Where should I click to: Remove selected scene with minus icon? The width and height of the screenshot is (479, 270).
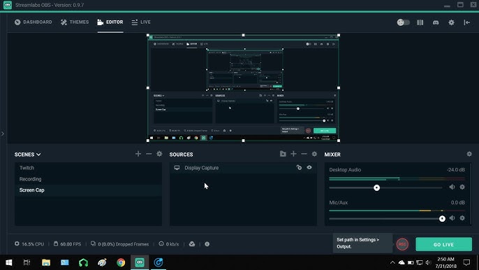(149, 154)
